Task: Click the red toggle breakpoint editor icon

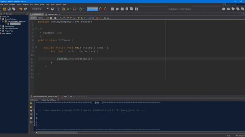Action: click(97, 18)
